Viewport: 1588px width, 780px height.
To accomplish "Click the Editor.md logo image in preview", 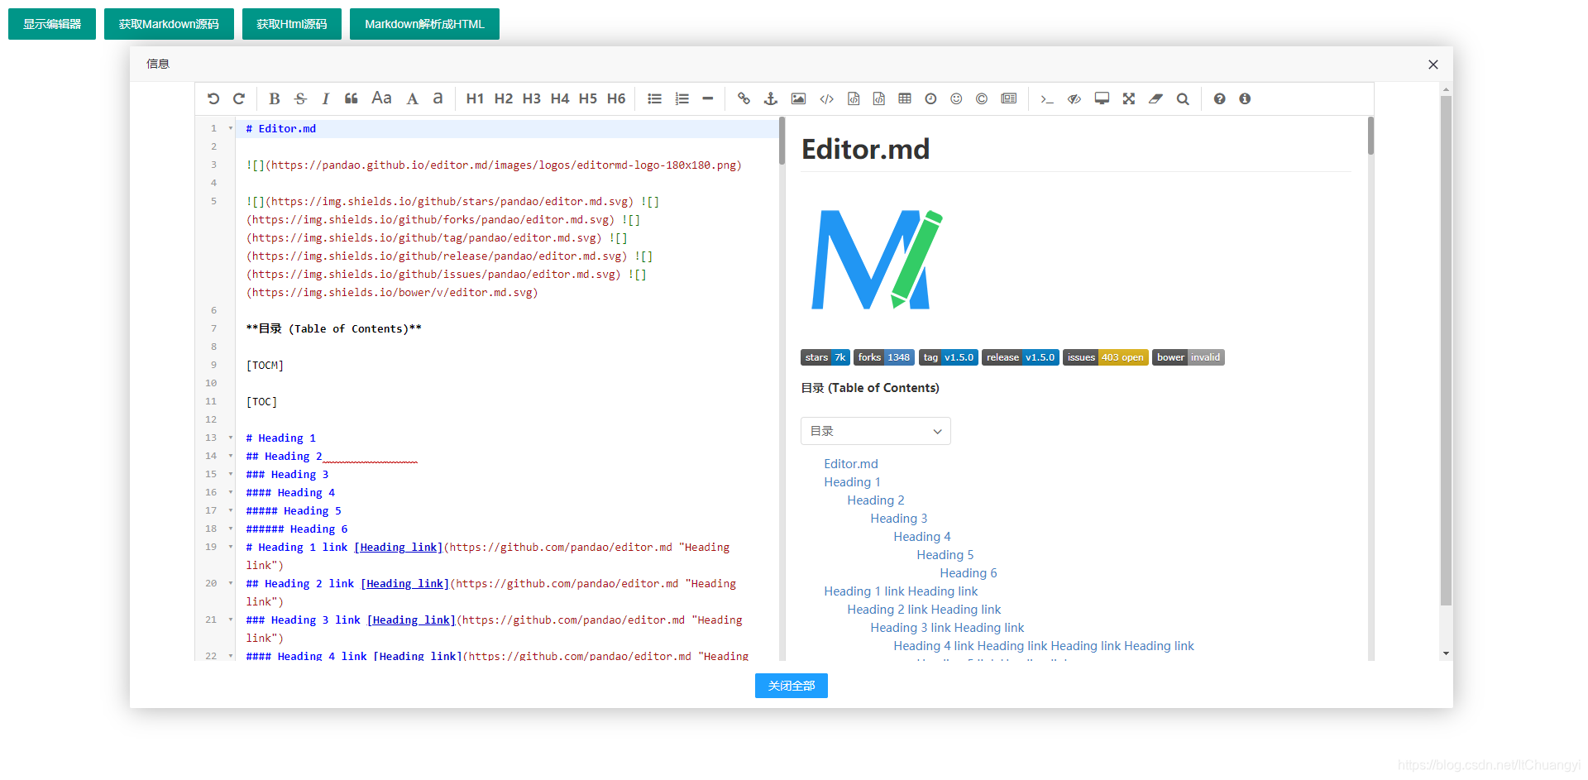I will [877, 259].
